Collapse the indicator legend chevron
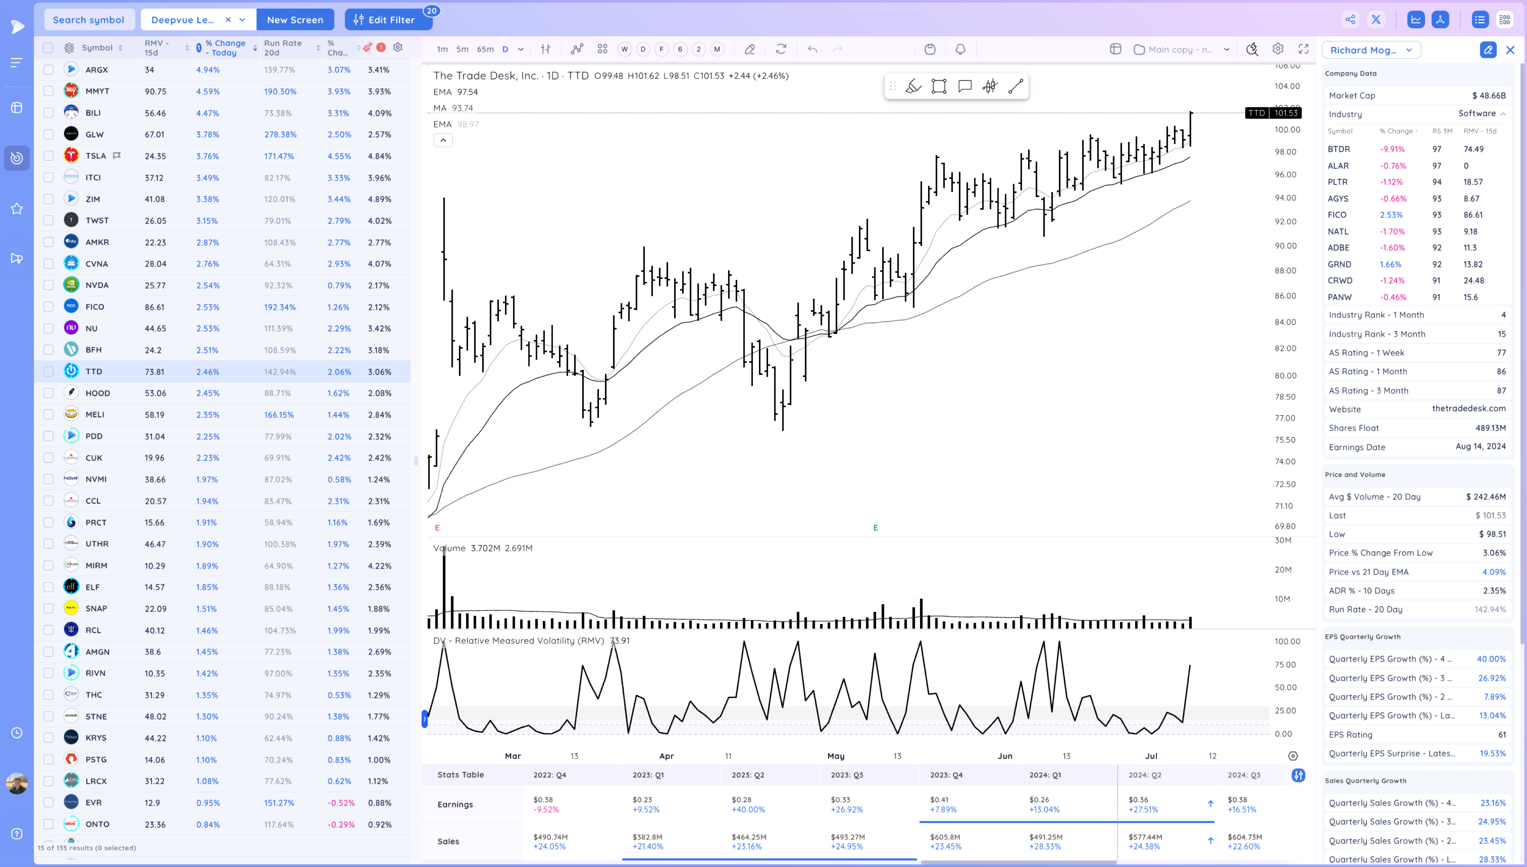Image resolution: width=1527 pixels, height=867 pixels. coord(443,140)
